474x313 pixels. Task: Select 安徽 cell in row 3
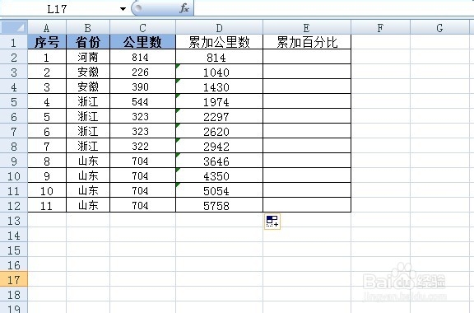88,72
